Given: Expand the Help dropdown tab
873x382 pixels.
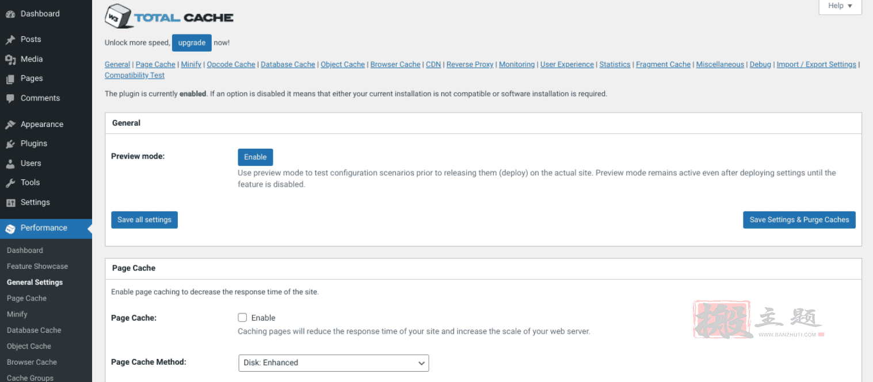Looking at the screenshot, I should pos(840,6).
